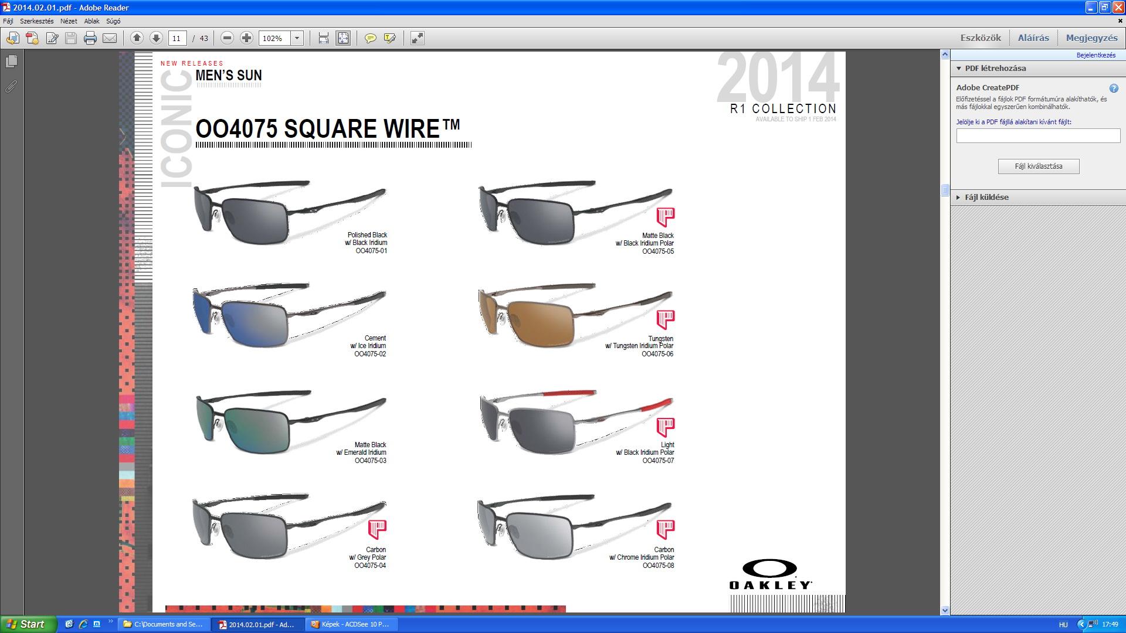Toggle fit-to-width scrolling mode
This screenshot has height=633, width=1126.
pos(323,38)
